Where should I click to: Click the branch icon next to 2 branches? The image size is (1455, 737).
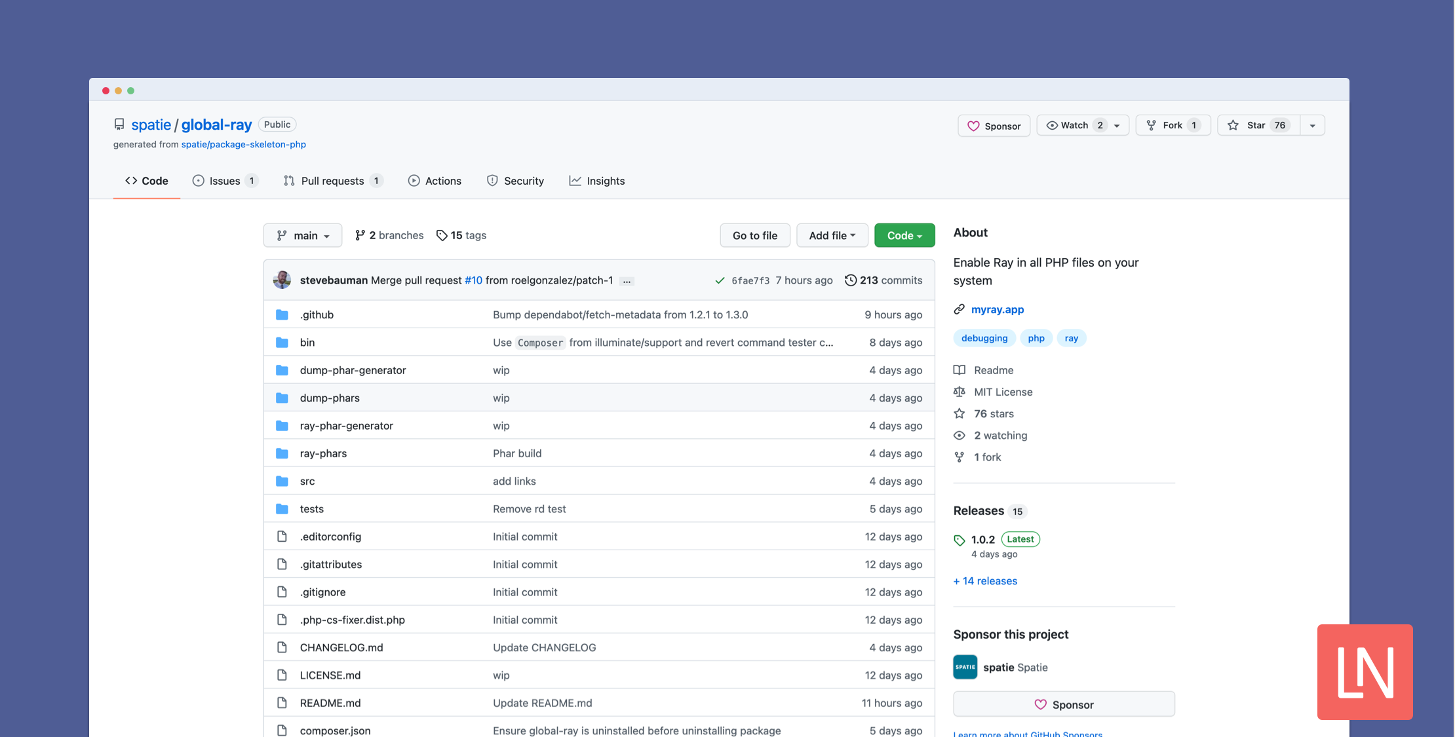[360, 235]
